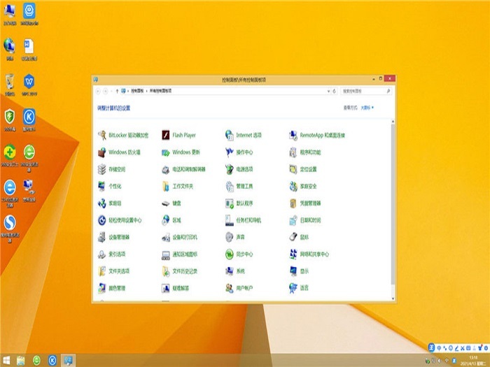Open RemoteApp 和桌面连接
The width and height of the screenshot is (490, 367).
click(321, 135)
